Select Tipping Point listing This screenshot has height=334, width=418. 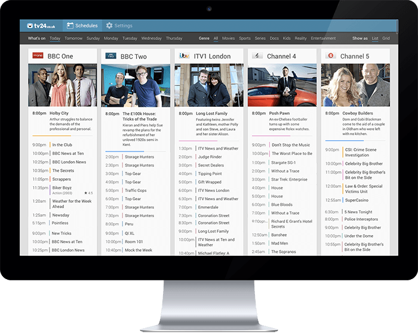[x=209, y=174]
